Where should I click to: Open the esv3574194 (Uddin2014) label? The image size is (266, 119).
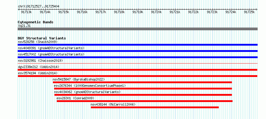click(x=38, y=73)
